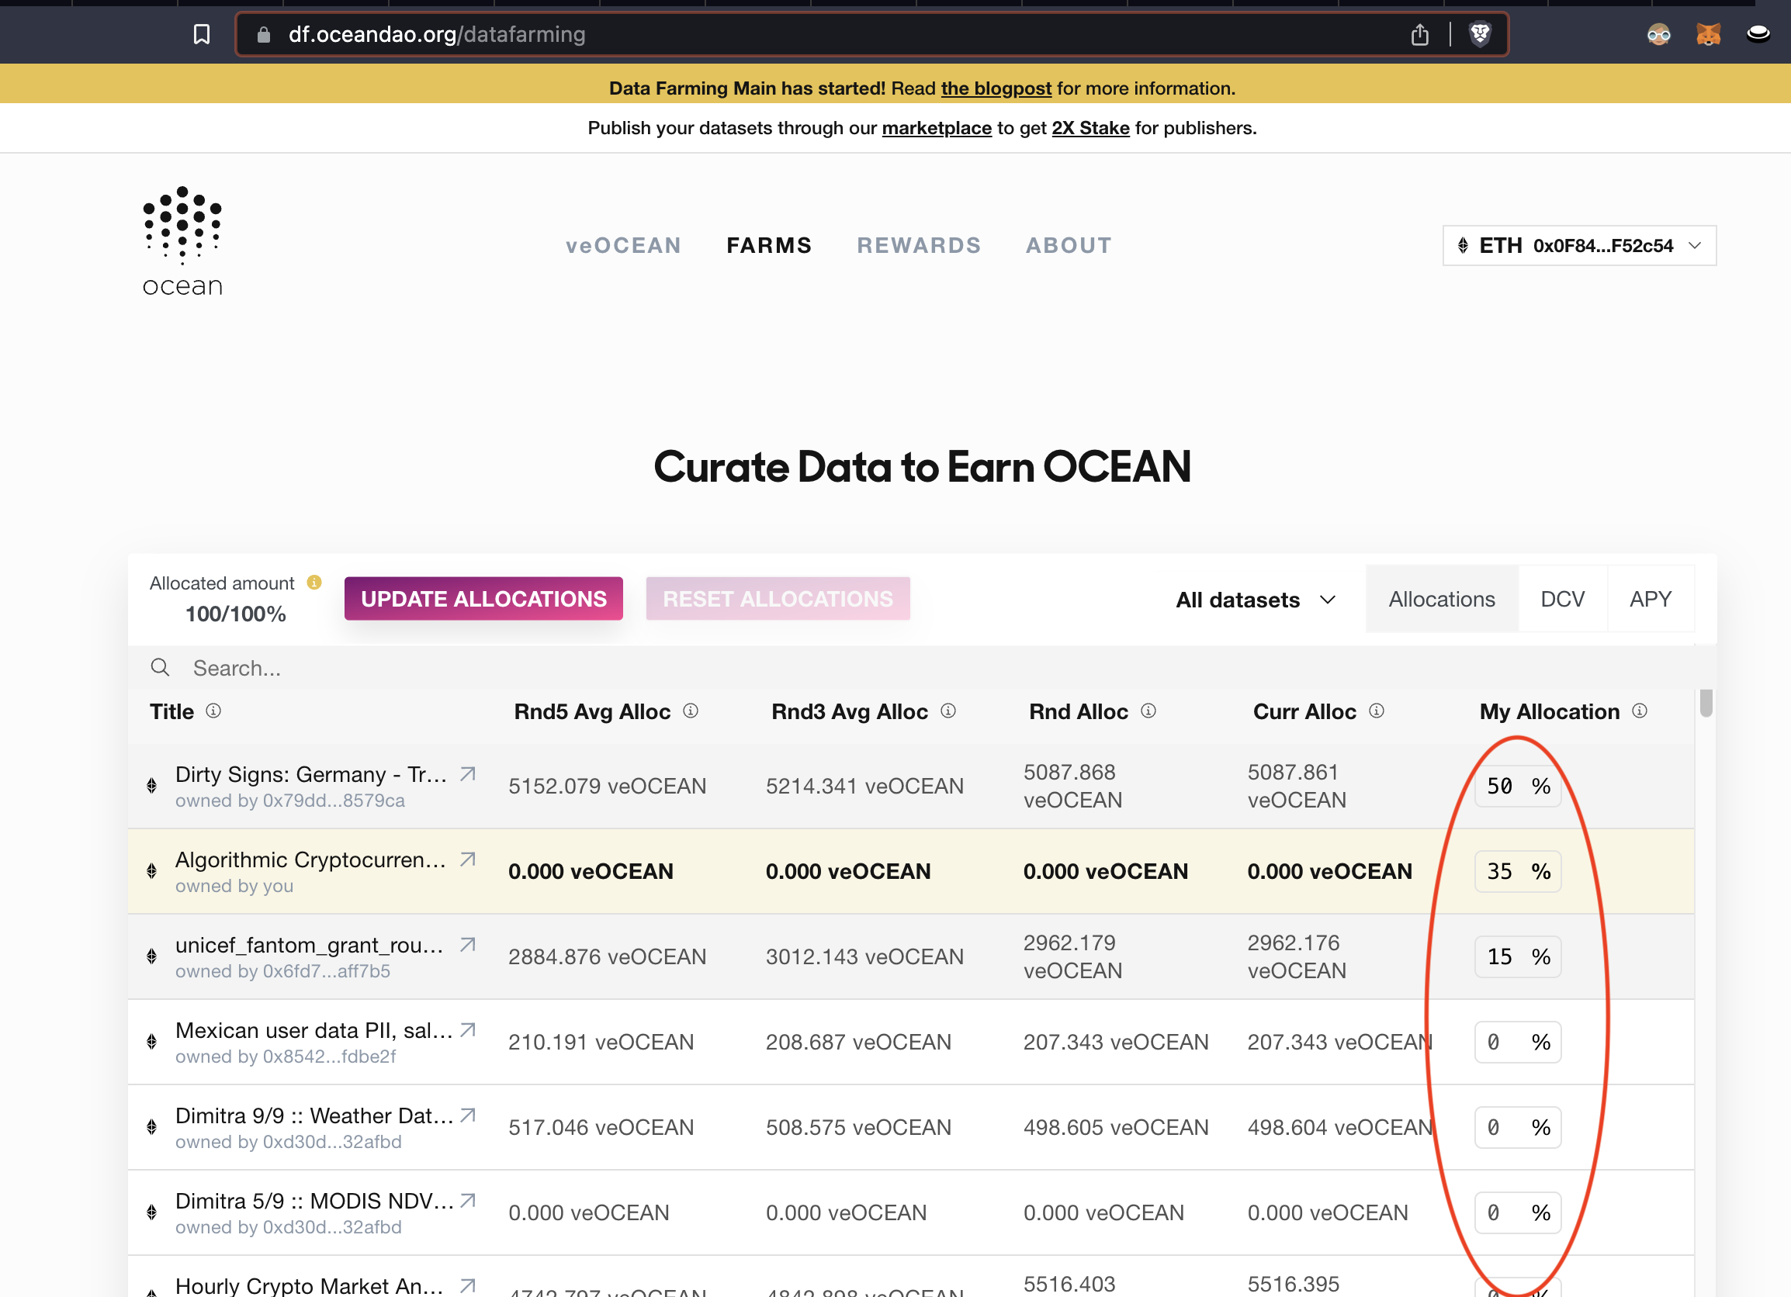
Task: Click info icon next to Title column
Action: [x=213, y=711]
